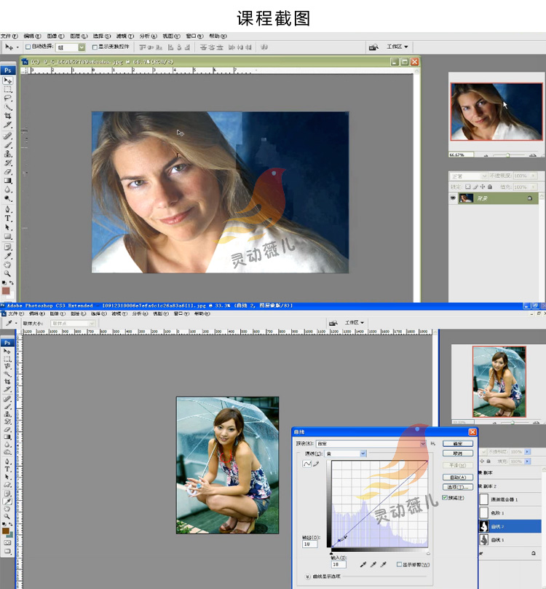Expand 曲线显示选项 in Curves dialog
The height and width of the screenshot is (589, 546).
click(x=307, y=576)
